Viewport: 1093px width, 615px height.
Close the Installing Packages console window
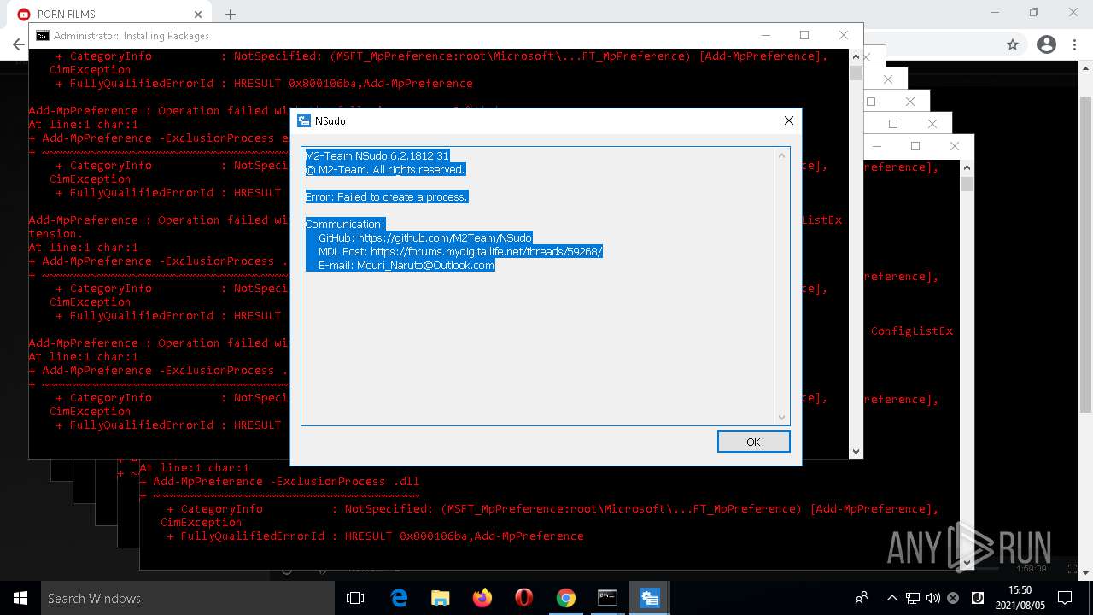[844, 35]
